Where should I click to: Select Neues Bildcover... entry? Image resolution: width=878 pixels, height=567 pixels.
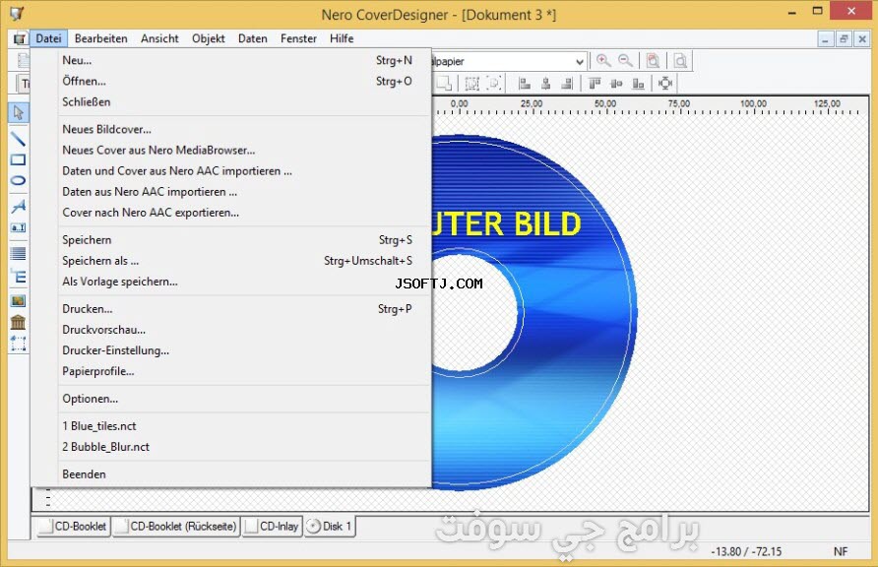click(x=230, y=129)
